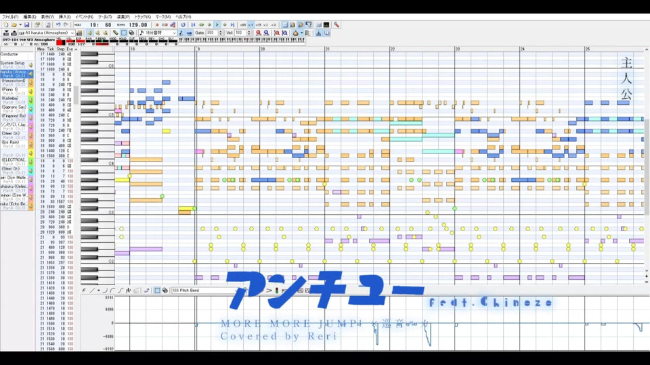Zoom out horizontally with blue magnifier
The image size is (650, 365).
coord(267,32)
